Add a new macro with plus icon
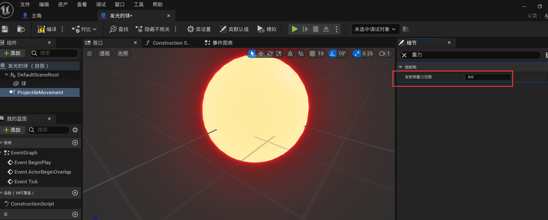The width and height of the screenshot is (548, 220). coord(75,214)
